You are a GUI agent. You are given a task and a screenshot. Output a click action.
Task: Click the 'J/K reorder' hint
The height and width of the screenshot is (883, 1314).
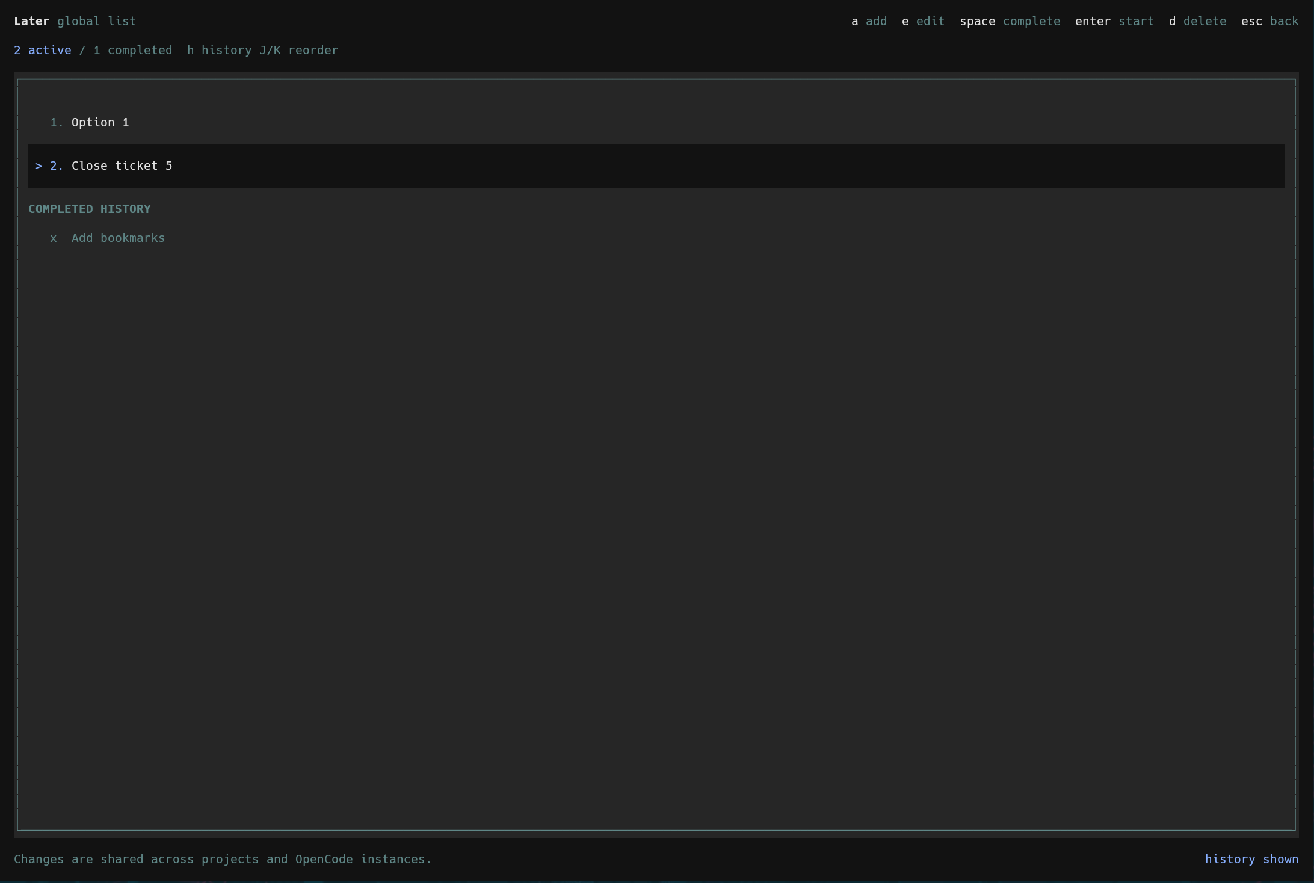[x=299, y=51]
